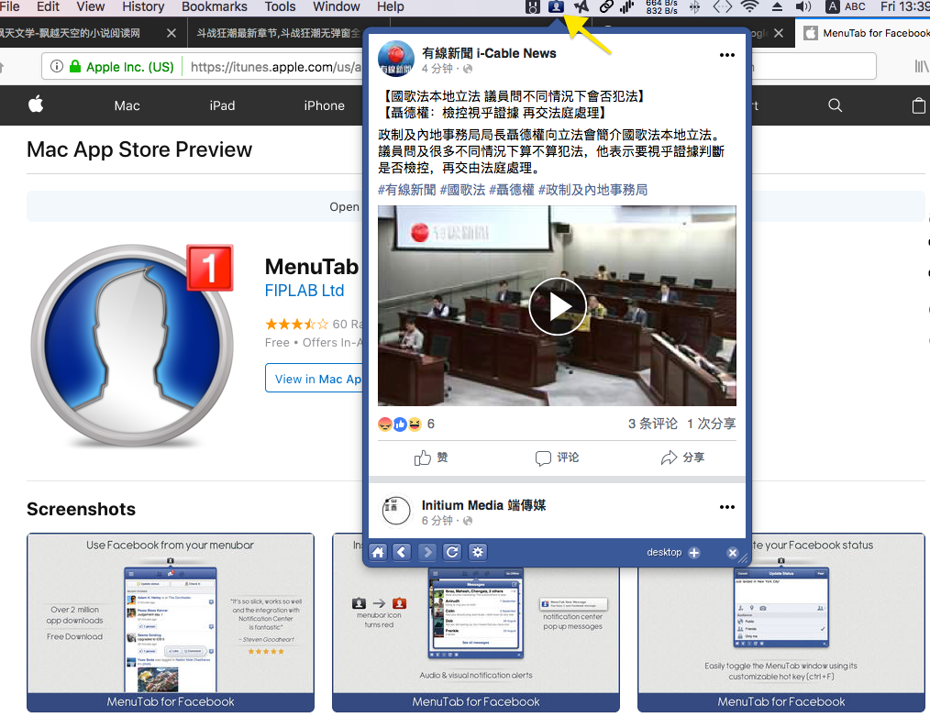
Task: Open the first screenshot Use Facebook from menubar
Action: 171,623
